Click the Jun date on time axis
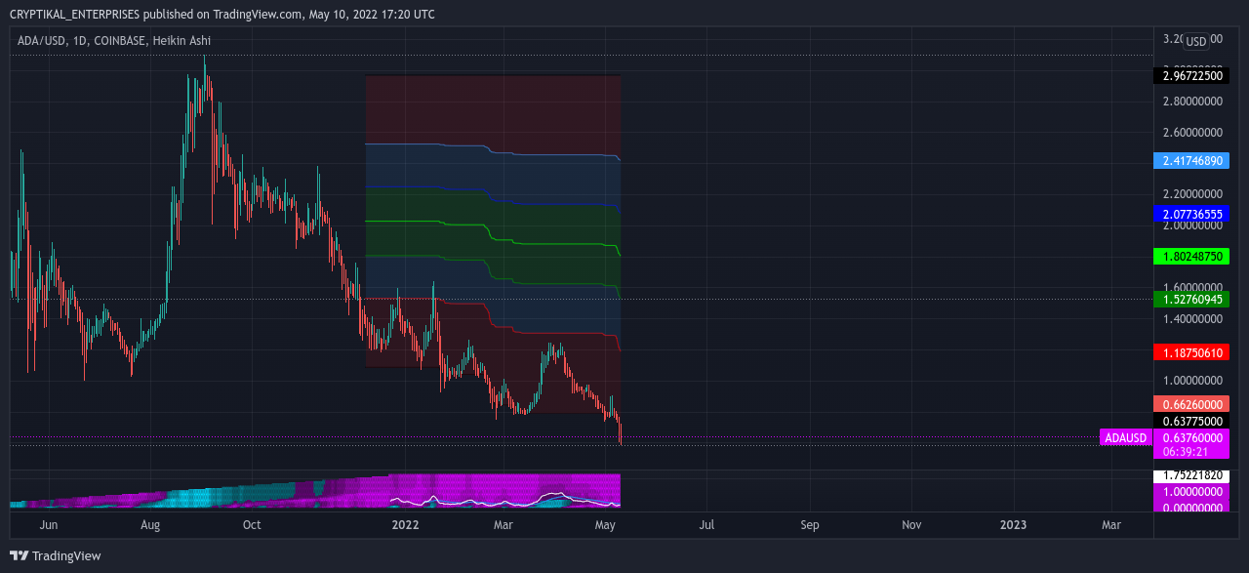Screen dimensions: 1249x573 click(49, 524)
